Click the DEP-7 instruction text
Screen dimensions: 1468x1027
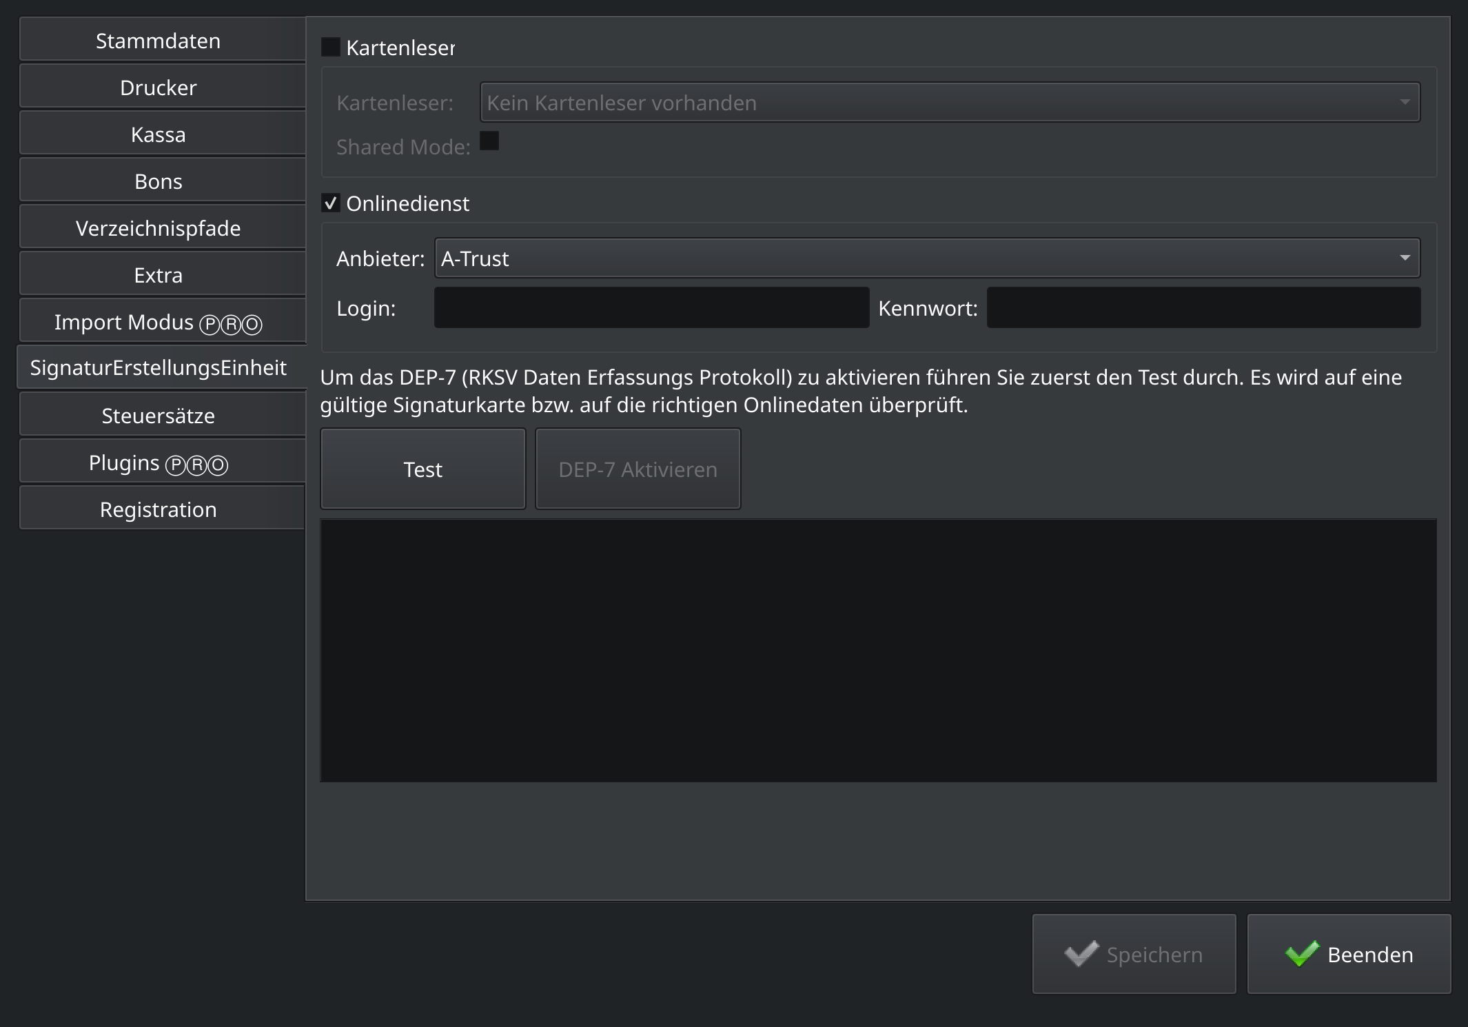tap(861, 391)
